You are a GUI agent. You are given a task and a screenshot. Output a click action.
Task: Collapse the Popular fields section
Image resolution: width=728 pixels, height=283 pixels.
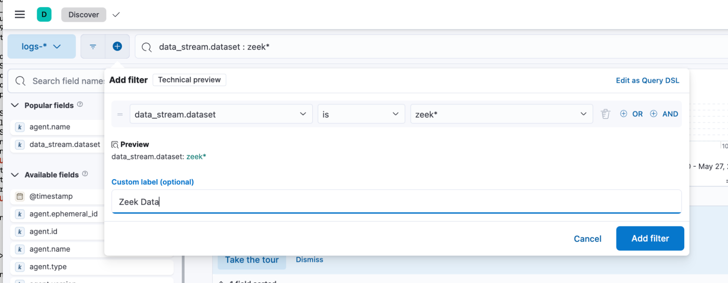pos(15,105)
